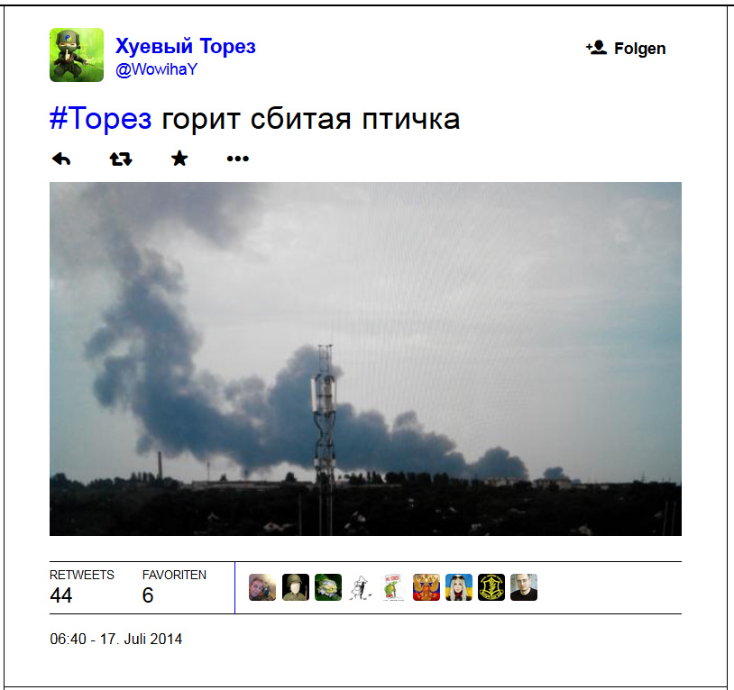Click the Folgen follow button

coord(626,48)
